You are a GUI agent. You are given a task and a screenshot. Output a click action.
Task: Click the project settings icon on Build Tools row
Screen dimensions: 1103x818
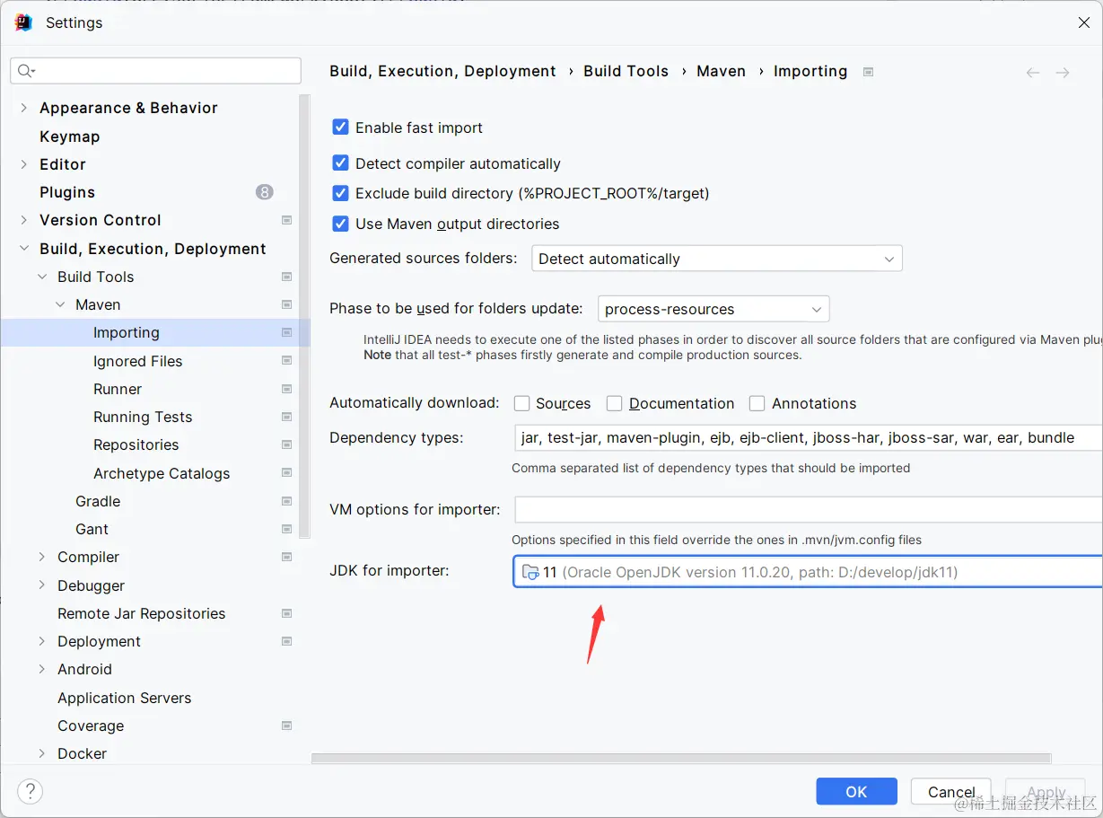286,277
